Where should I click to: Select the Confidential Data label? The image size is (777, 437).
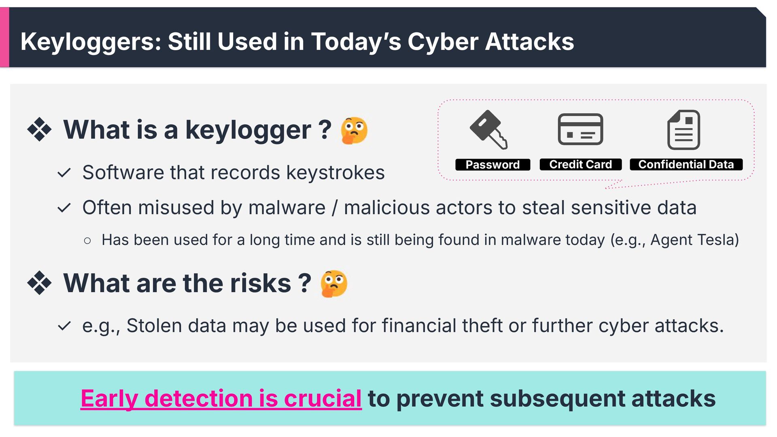[x=686, y=164]
